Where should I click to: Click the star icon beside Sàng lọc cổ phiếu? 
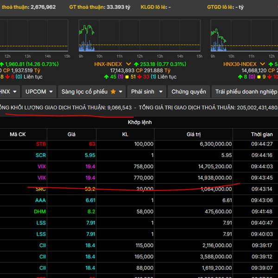pyautogui.click(x=113, y=92)
